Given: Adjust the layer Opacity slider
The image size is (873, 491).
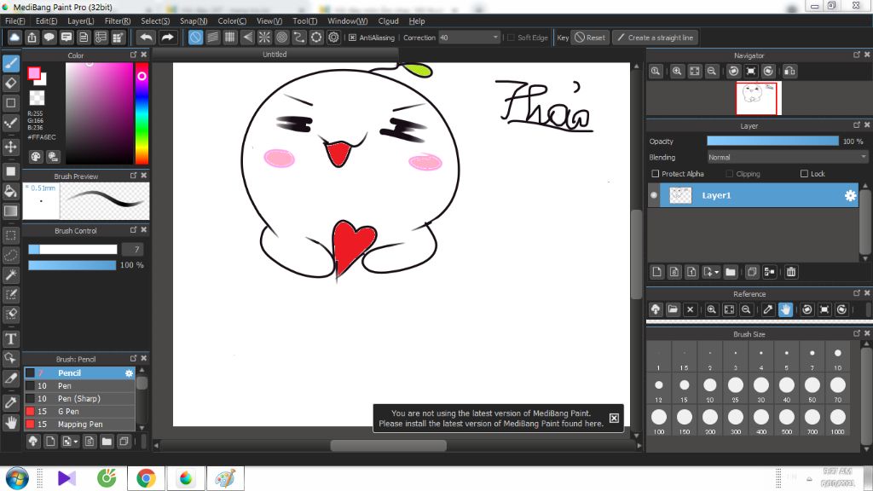Looking at the screenshot, I should pos(772,142).
